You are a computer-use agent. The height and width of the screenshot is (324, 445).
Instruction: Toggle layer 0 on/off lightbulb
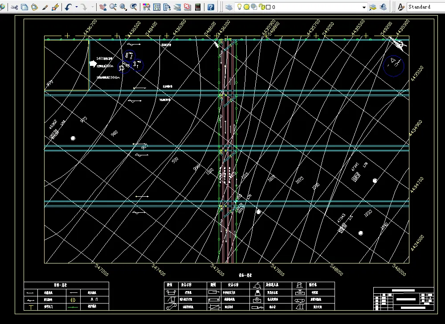[x=239, y=7]
